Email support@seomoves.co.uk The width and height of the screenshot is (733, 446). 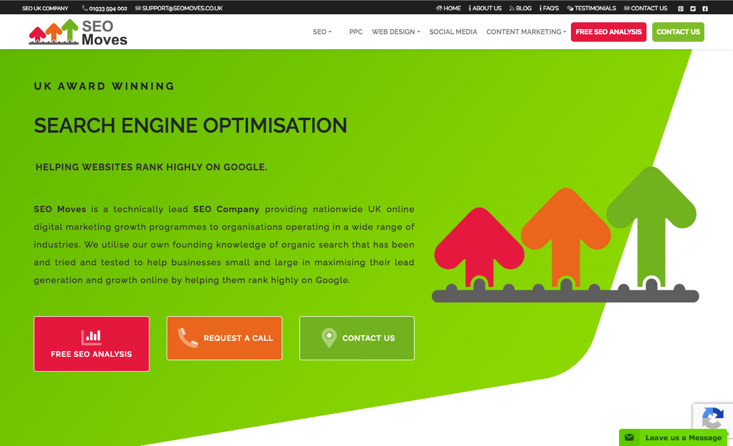click(182, 9)
